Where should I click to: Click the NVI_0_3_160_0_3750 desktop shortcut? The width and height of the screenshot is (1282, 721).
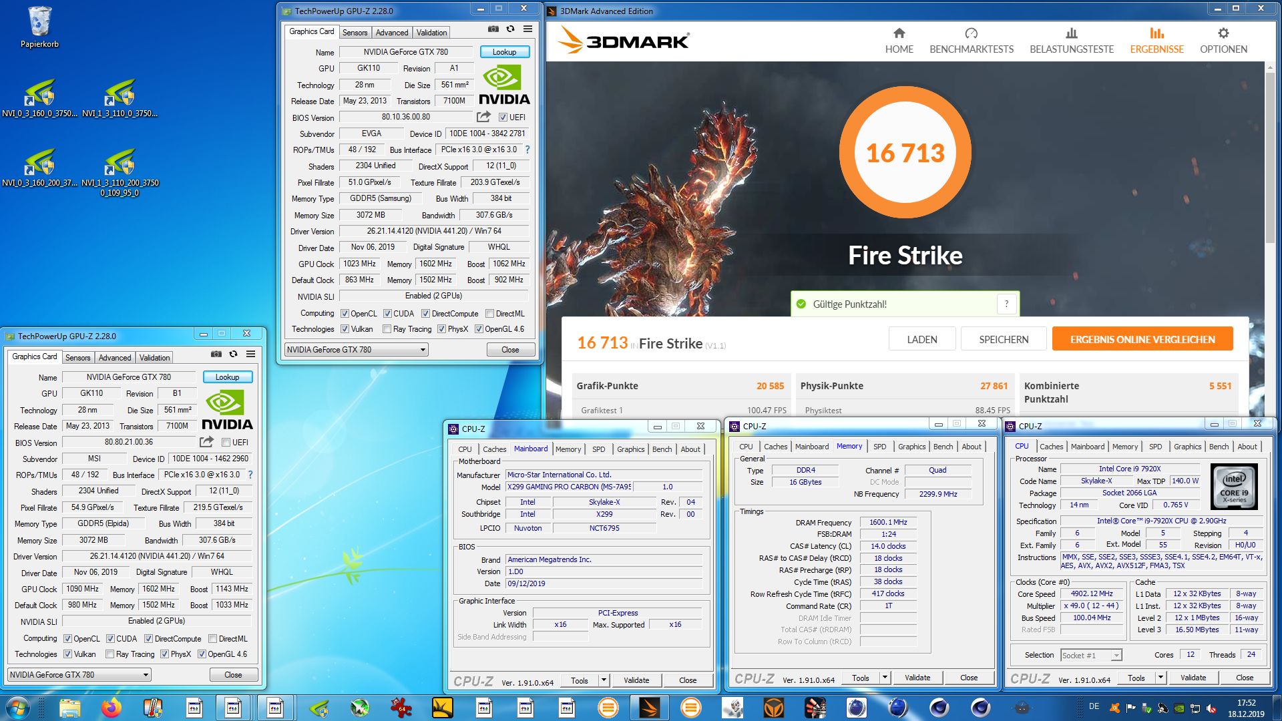(39, 98)
